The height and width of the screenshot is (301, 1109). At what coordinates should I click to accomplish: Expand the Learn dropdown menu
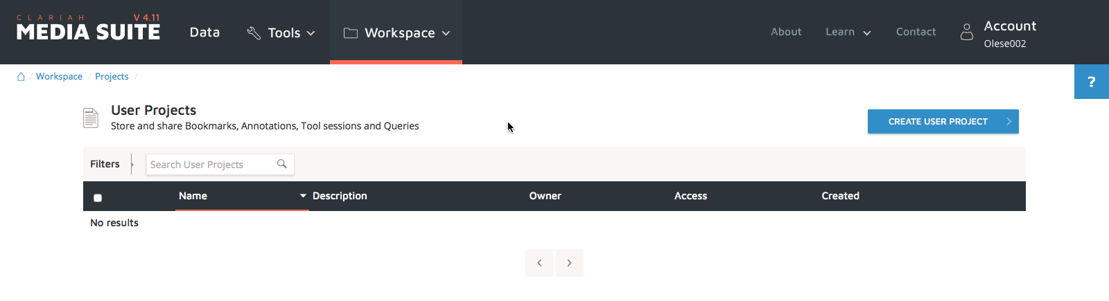coord(866,33)
